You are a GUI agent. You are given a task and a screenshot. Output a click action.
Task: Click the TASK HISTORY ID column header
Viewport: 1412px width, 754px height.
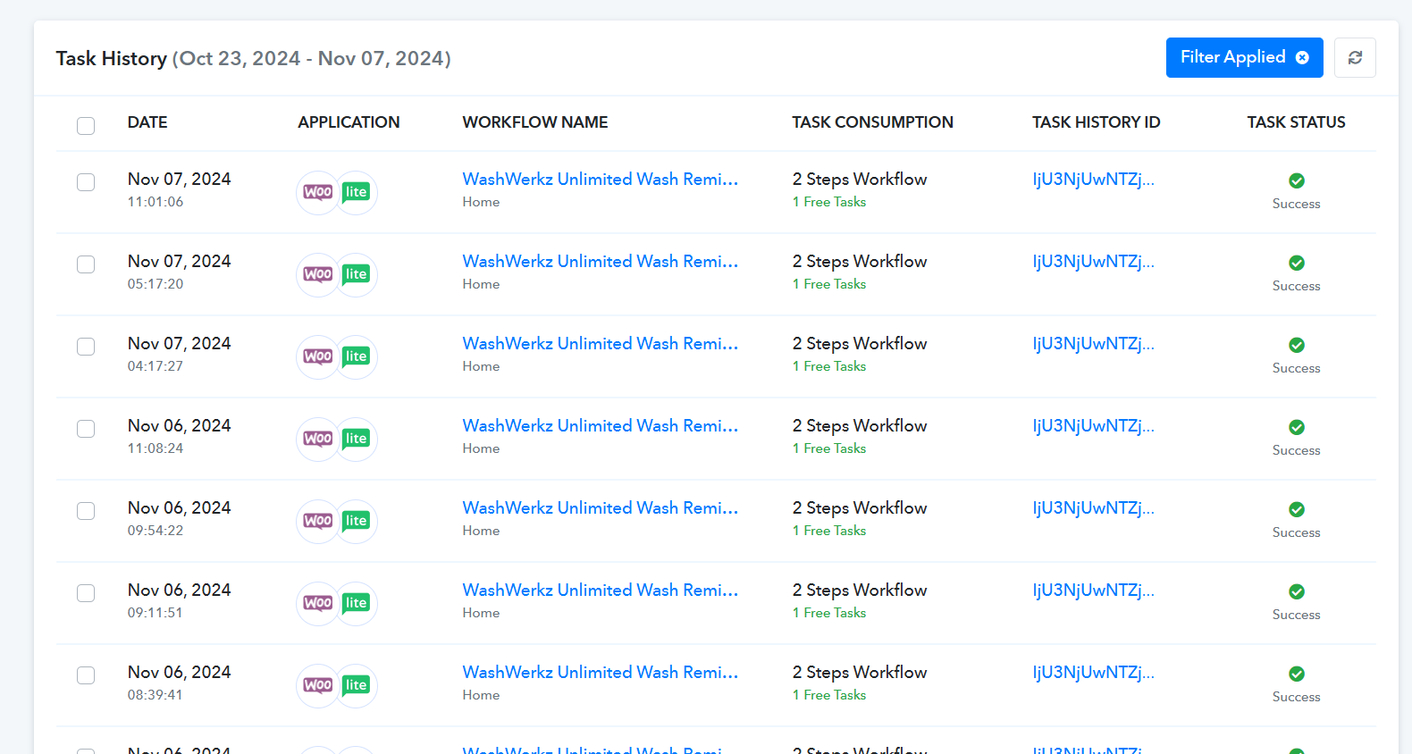(x=1097, y=122)
